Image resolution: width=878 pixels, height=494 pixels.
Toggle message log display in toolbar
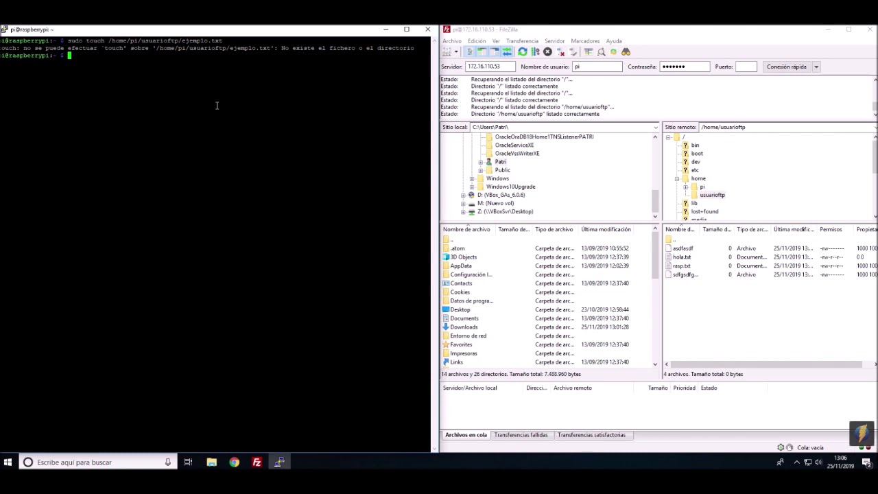[470, 51]
